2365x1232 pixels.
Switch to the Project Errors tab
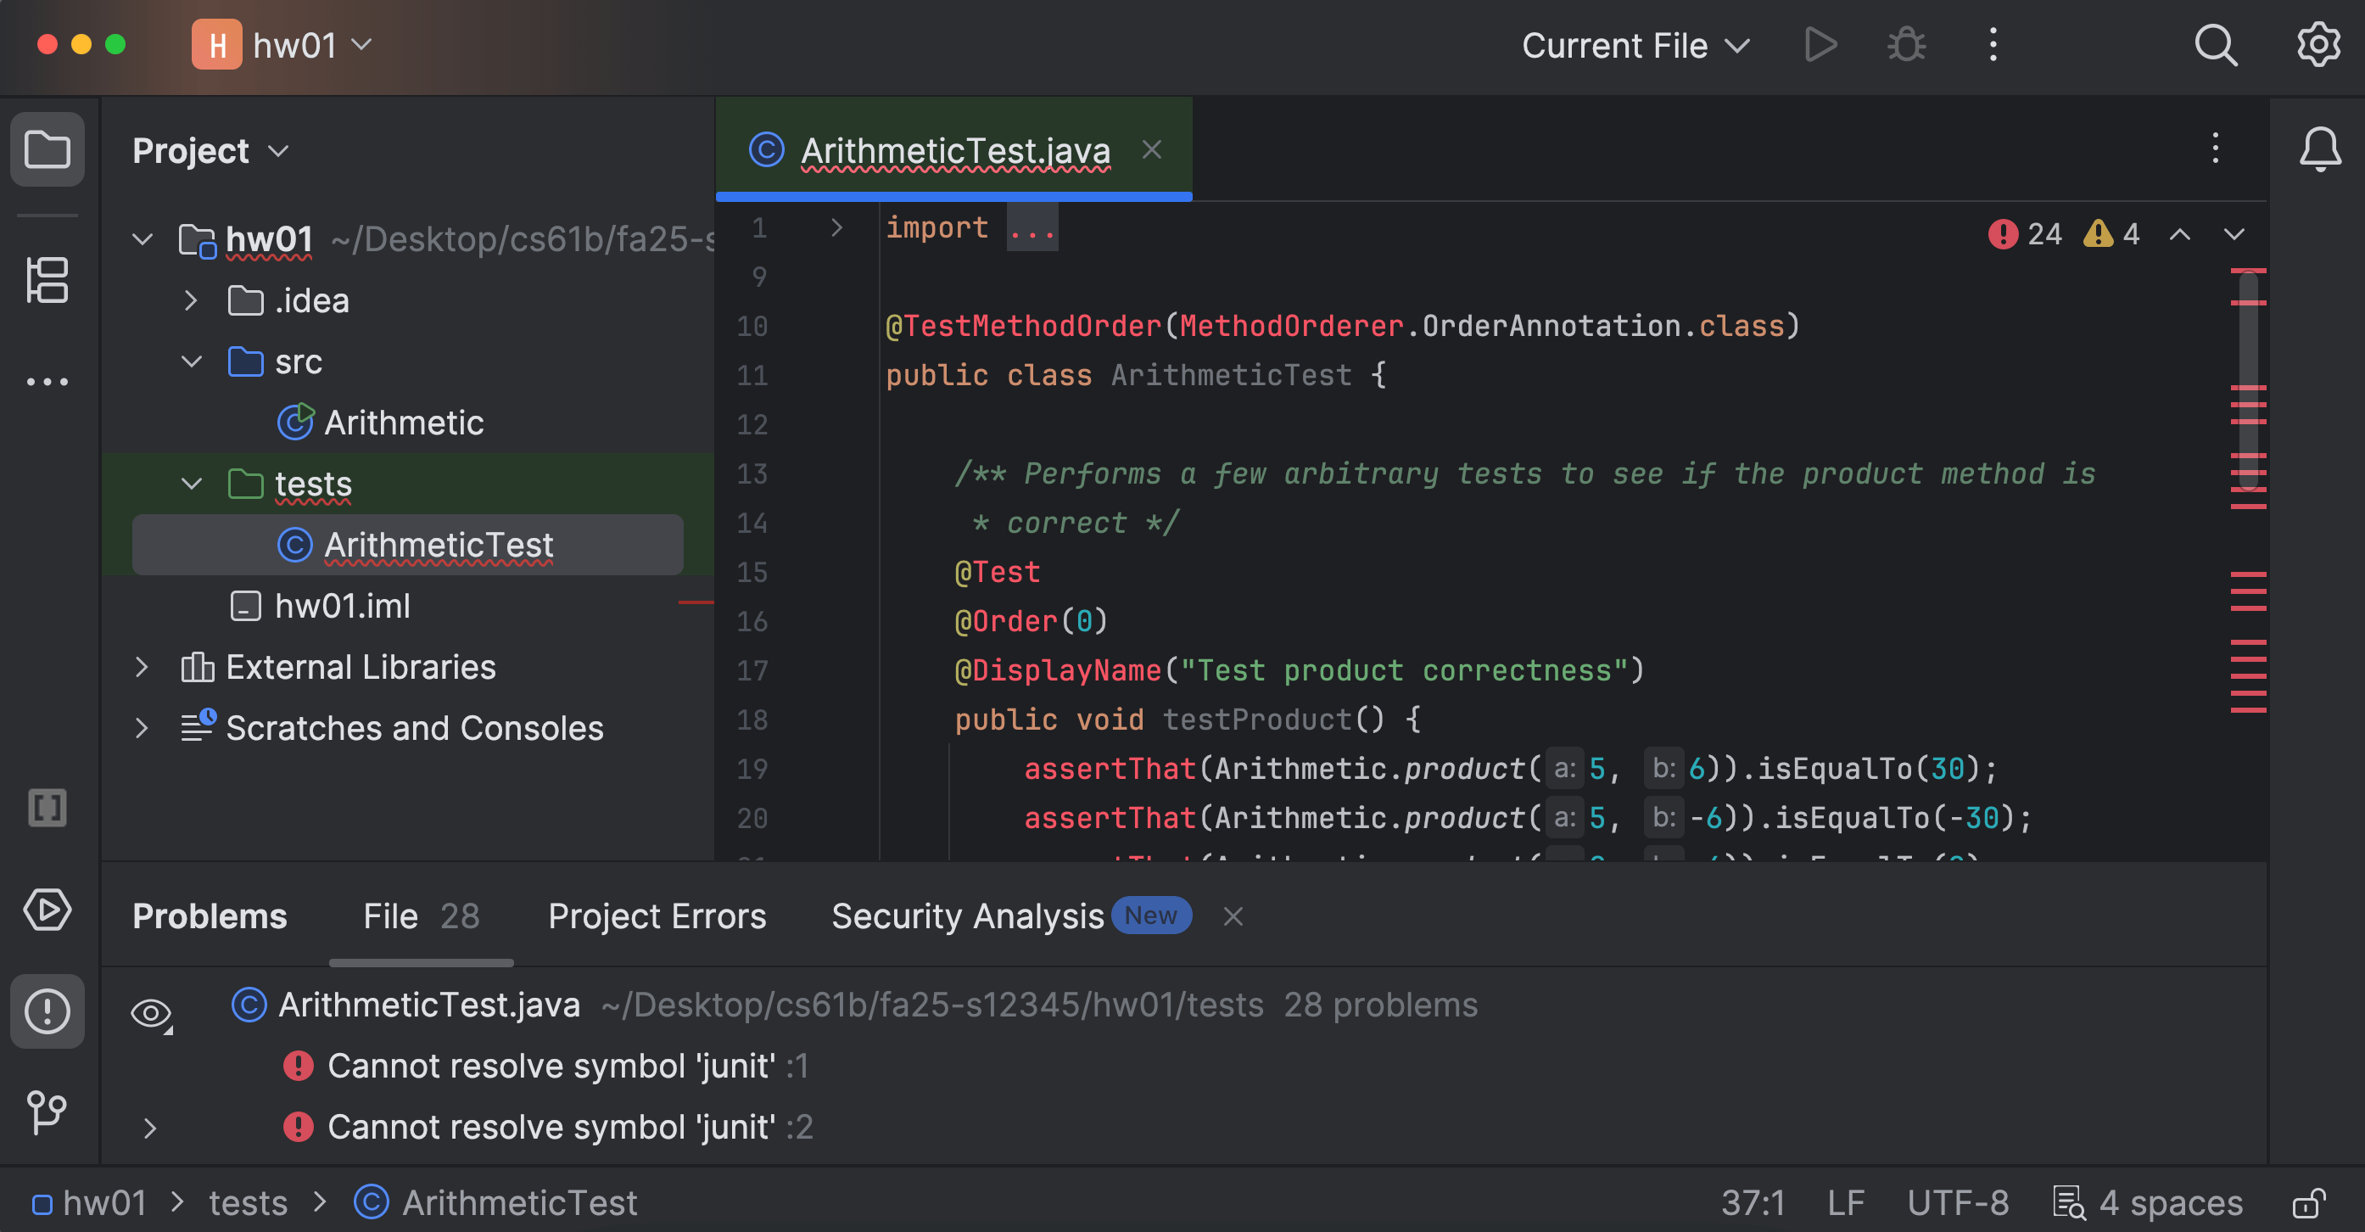[657, 916]
